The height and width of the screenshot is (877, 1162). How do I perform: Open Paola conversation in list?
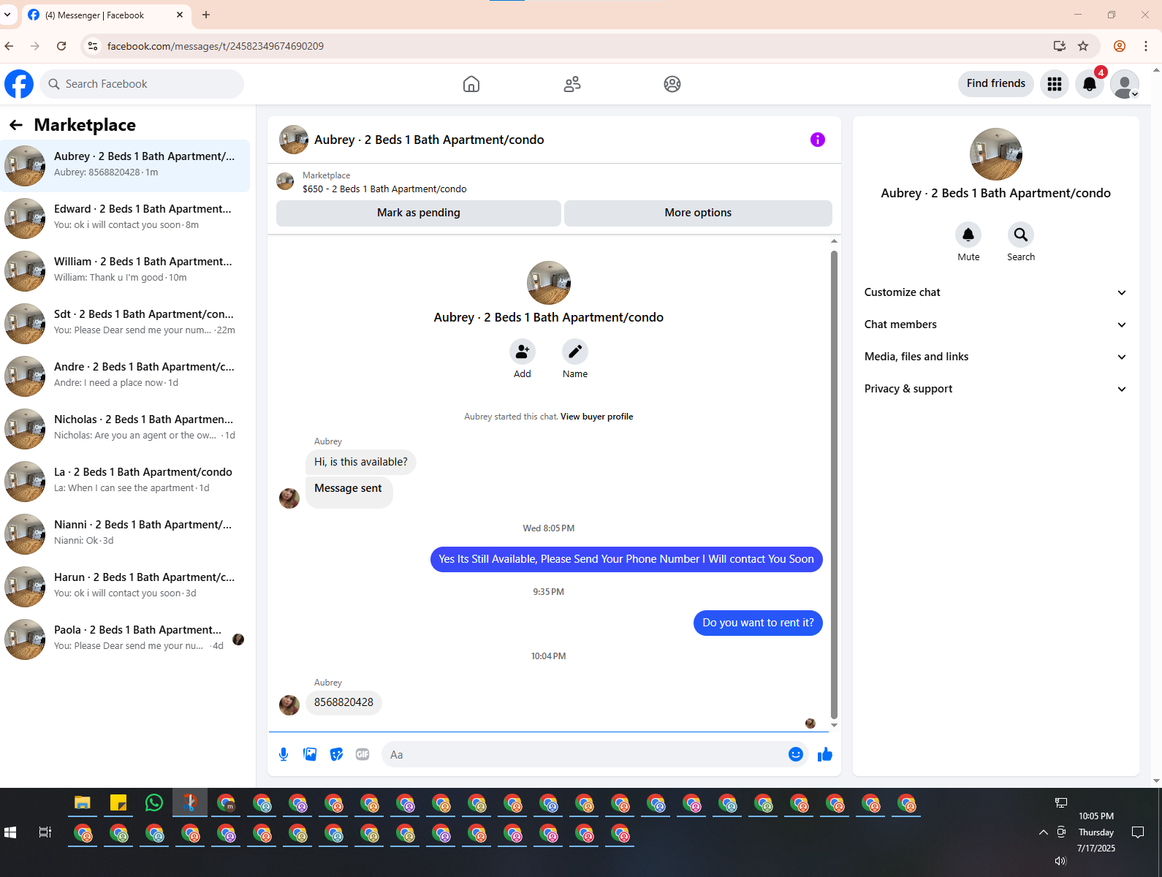(125, 639)
